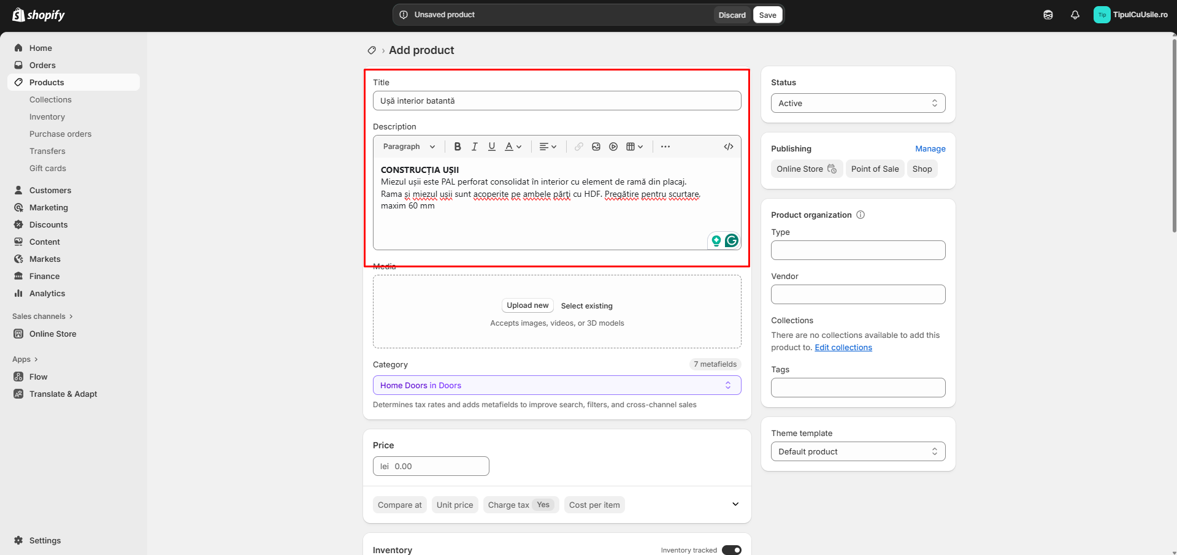
Task: Open the Theme template dropdown
Action: pyautogui.click(x=857, y=451)
